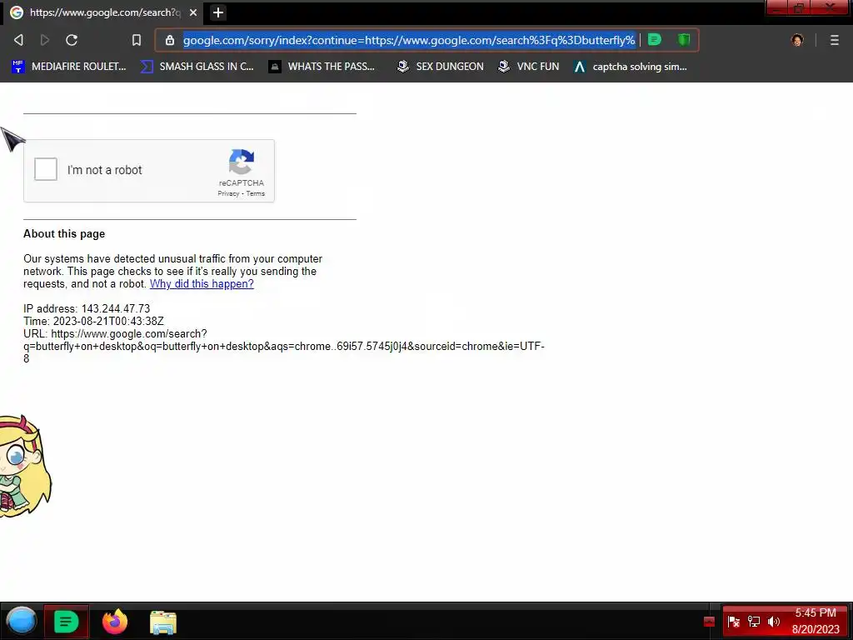Click the address bar URL field
Screen dimensions: 853x640
pyautogui.click(x=409, y=40)
